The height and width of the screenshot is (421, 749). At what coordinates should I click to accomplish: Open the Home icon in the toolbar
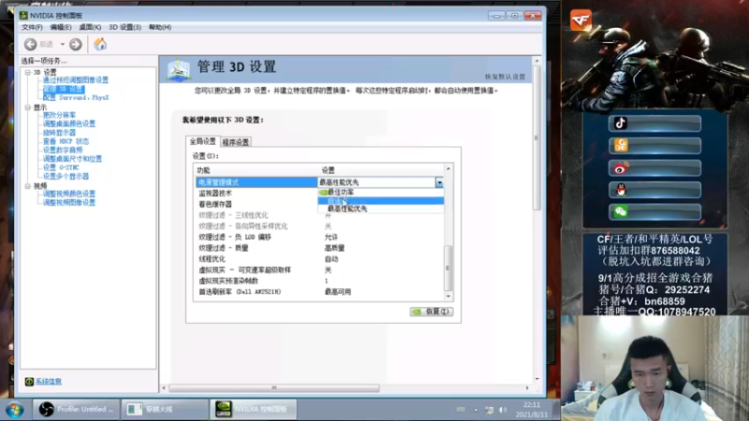tap(100, 44)
